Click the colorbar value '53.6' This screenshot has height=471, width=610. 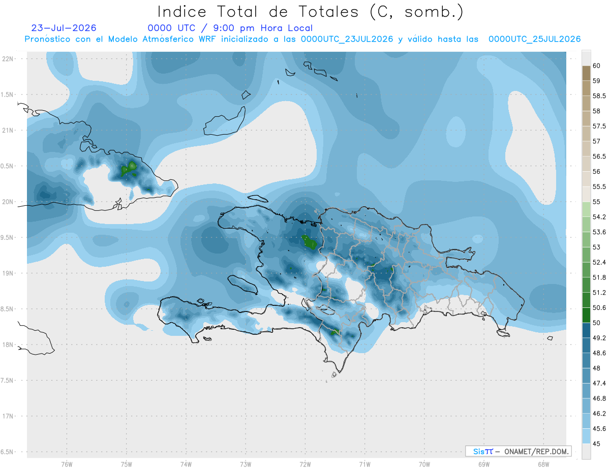pos(599,232)
